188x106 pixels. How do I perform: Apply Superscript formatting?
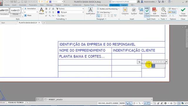point(46,16)
